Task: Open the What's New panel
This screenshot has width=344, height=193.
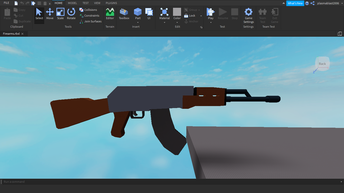Action: (x=295, y=3)
